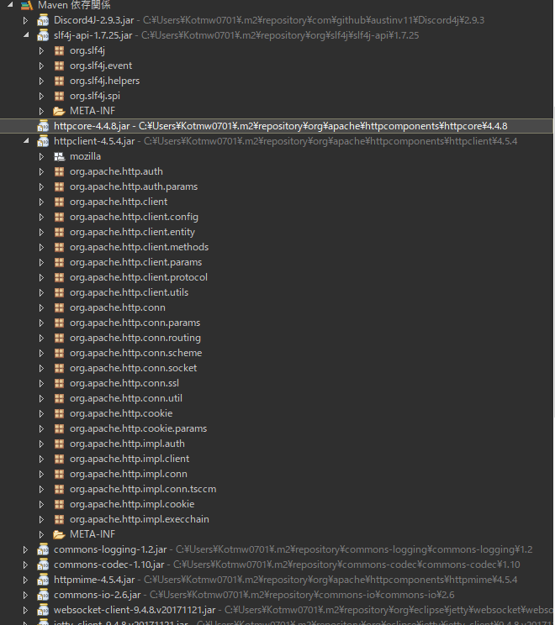Expand org.apache.http.impl.conn.tsccm package
Screen dimensions: 555x625
pos(41,490)
